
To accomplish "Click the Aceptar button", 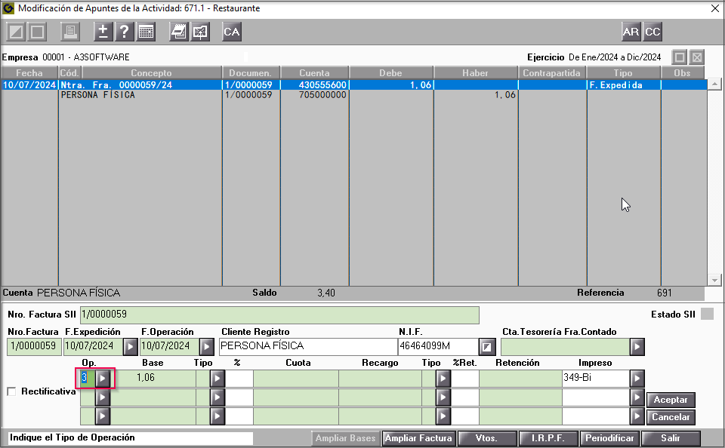I will click(671, 400).
